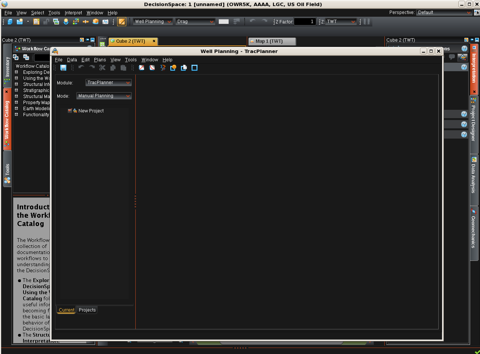Close the Cube 2 (TWT) tab with X
The height and width of the screenshot is (354, 480).
coord(154,41)
